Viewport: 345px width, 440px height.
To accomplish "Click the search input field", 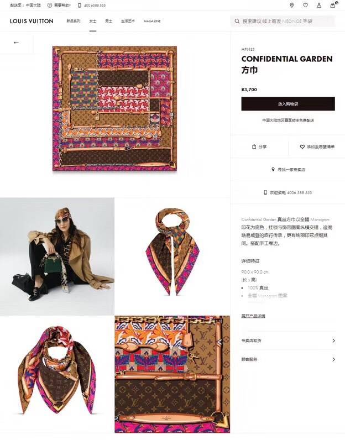I will pyautogui.click(x=283, y=21).
